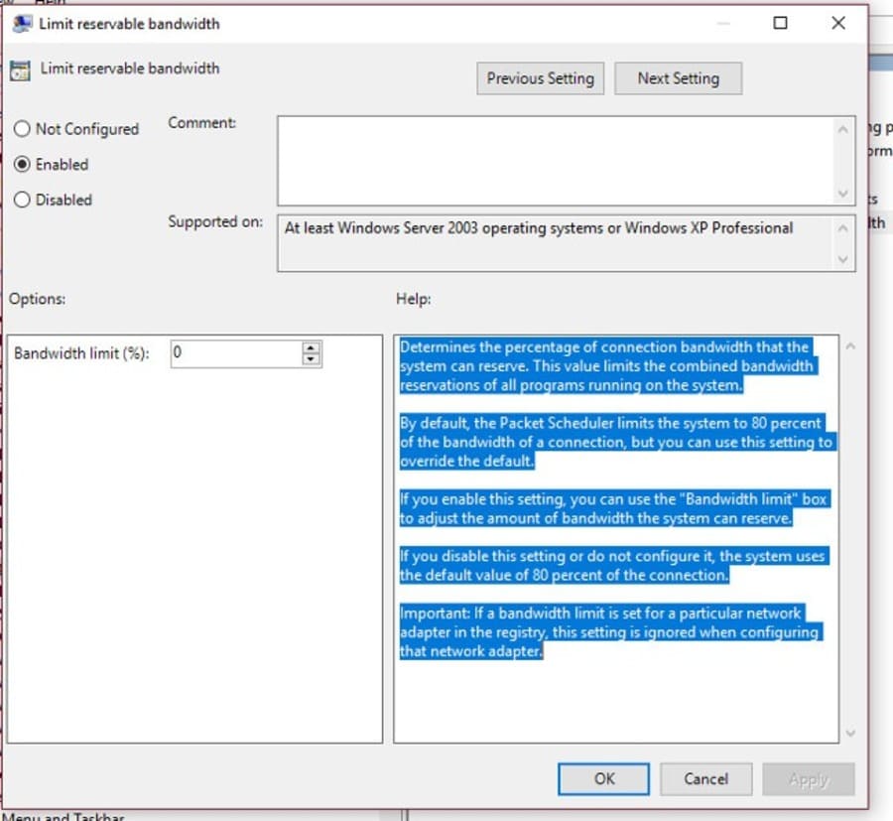Click the Comment box scroll down arrow
The image size is (893, 821).
[x=842, y=194]
